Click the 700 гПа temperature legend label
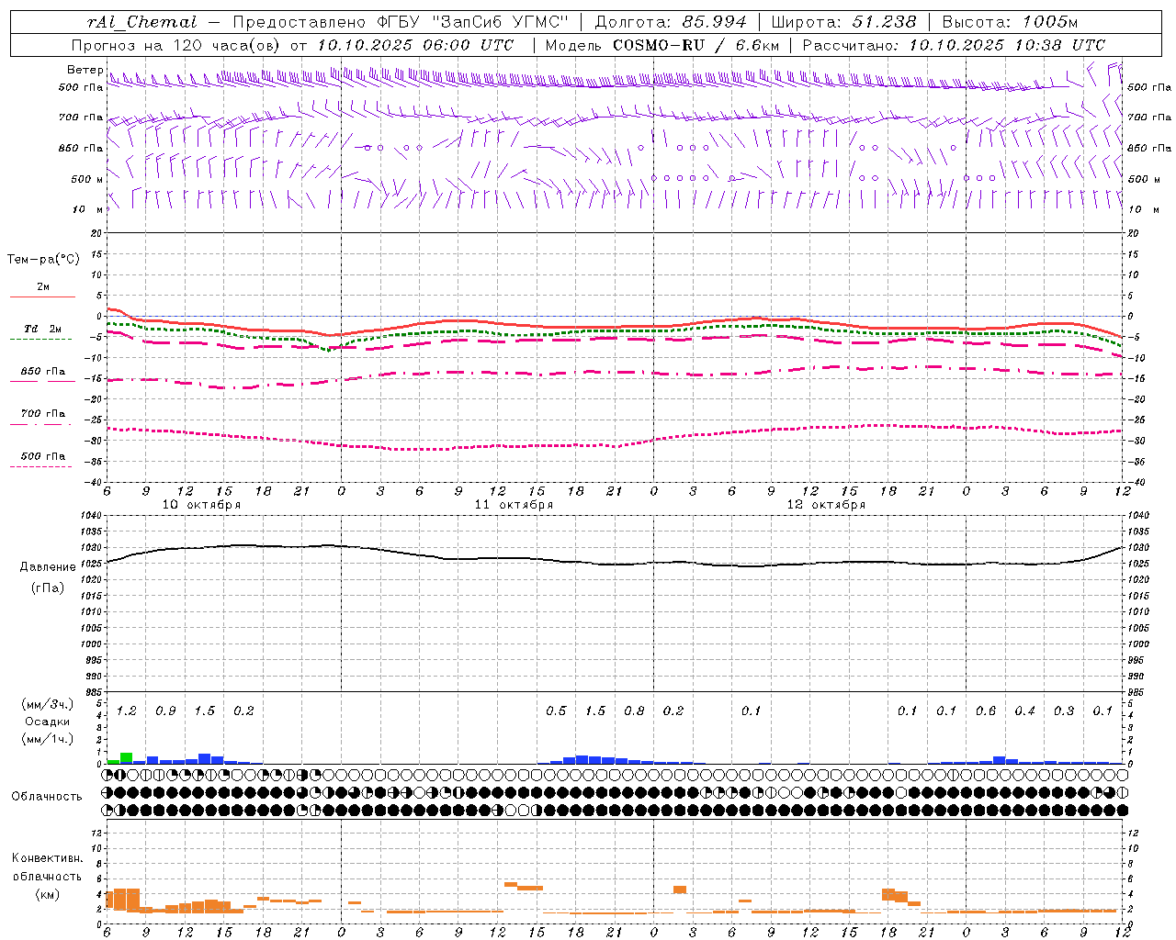Image resolution: width=1176 pixels, height=940 pixels. (x=43, y=414)
